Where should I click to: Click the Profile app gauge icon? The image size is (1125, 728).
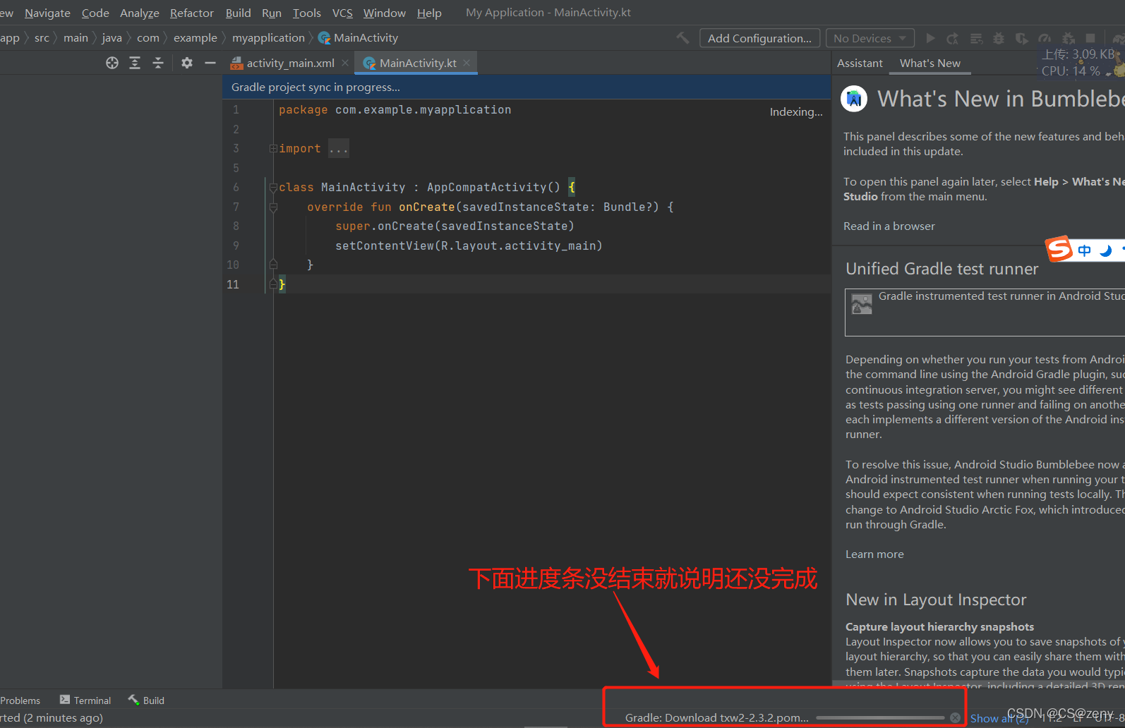click(1045, 38)
